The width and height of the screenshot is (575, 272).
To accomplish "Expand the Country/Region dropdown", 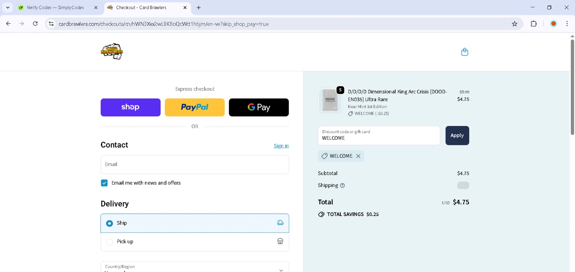I will (x=195, y=267).
